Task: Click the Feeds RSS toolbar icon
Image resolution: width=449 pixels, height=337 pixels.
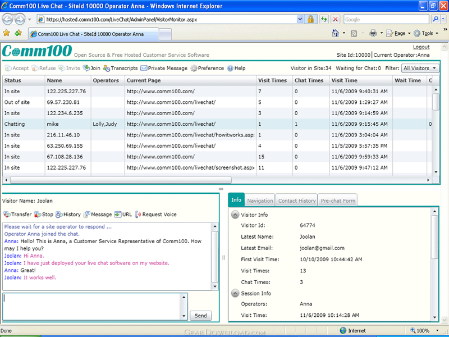Action: 354,34
